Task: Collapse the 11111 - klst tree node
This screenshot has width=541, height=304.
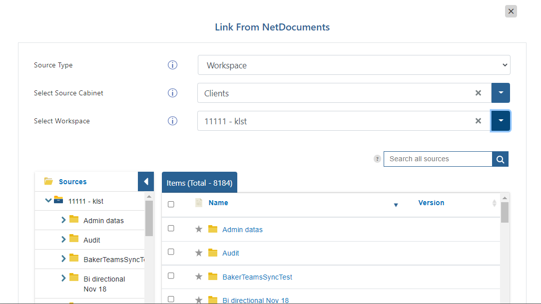Action: [x=48, y=200]
